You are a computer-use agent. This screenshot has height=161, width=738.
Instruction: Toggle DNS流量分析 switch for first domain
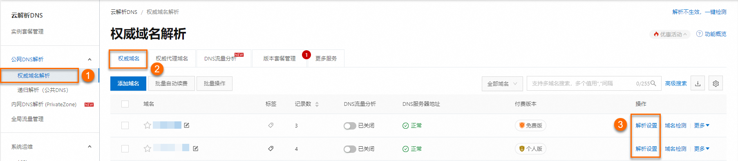[x=350, y=126]
